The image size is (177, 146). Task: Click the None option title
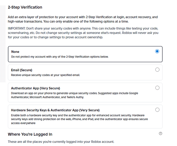pos(15,52)
